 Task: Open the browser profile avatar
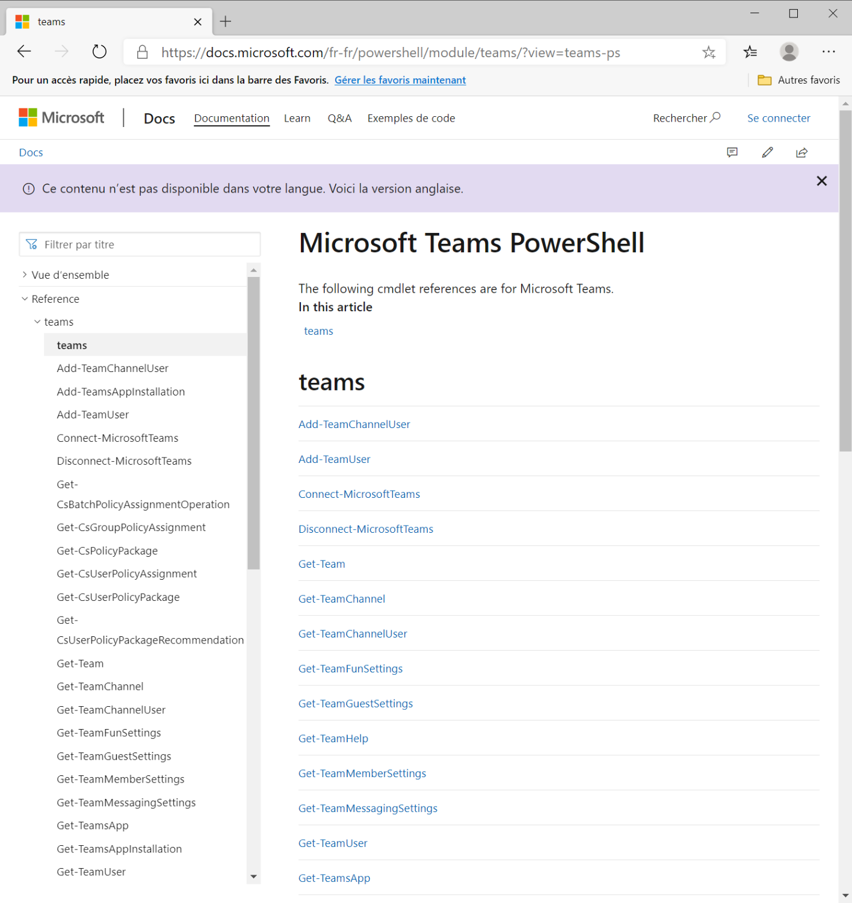pyautogui.click(x=789, y=52)
